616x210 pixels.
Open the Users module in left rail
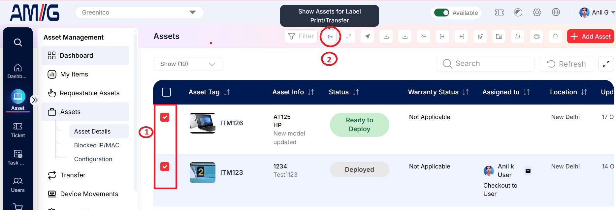18,185
